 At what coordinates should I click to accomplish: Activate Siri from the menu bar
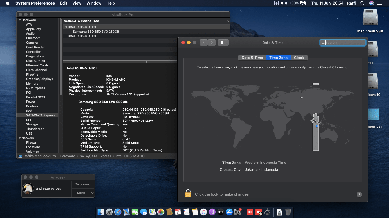pyautogui.click(x=371, y=3)
